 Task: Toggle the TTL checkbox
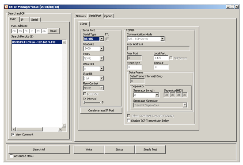click(x=107, y=39)
